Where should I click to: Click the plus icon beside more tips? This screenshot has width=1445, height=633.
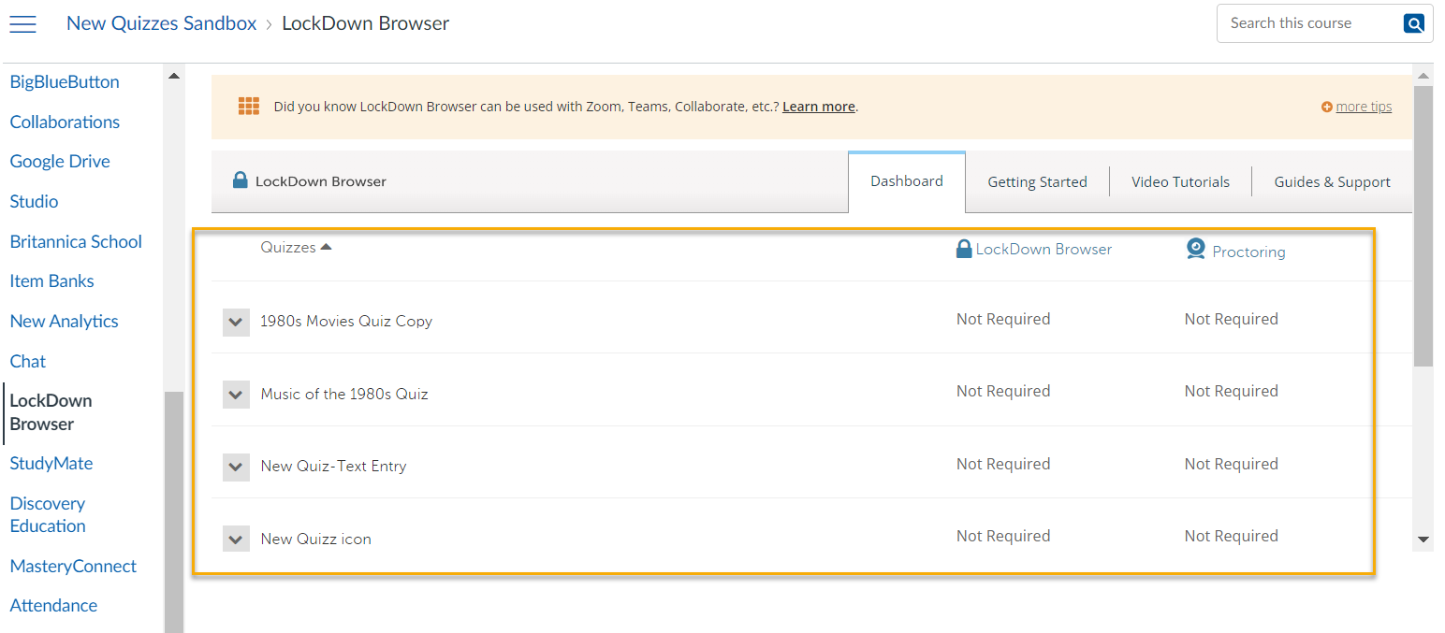pyautogui.click(x=1326, y=108)
